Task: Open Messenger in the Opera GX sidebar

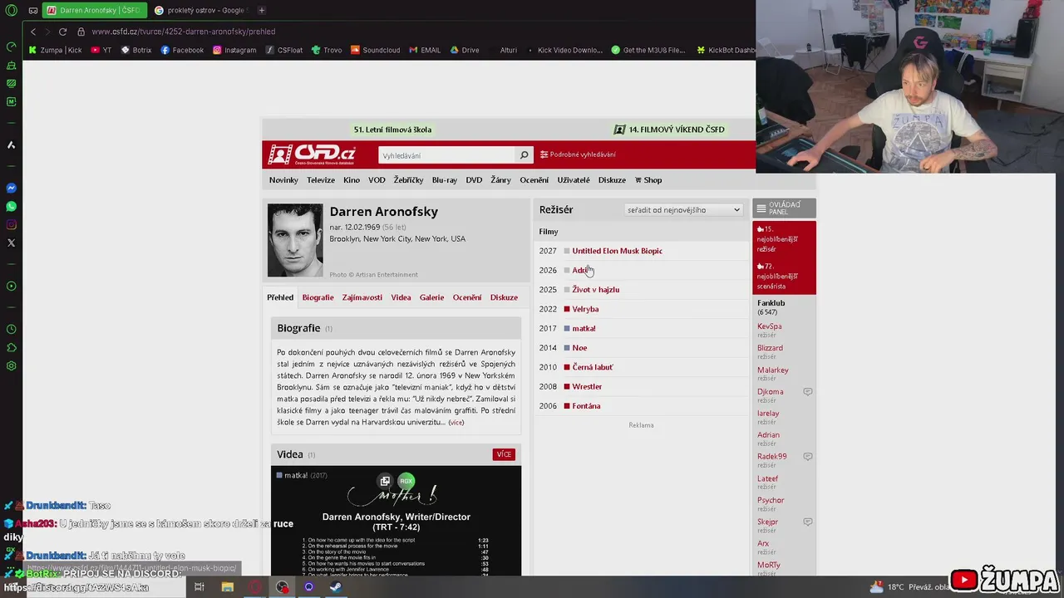Action: pyautogui.click(x=11, y=188)
